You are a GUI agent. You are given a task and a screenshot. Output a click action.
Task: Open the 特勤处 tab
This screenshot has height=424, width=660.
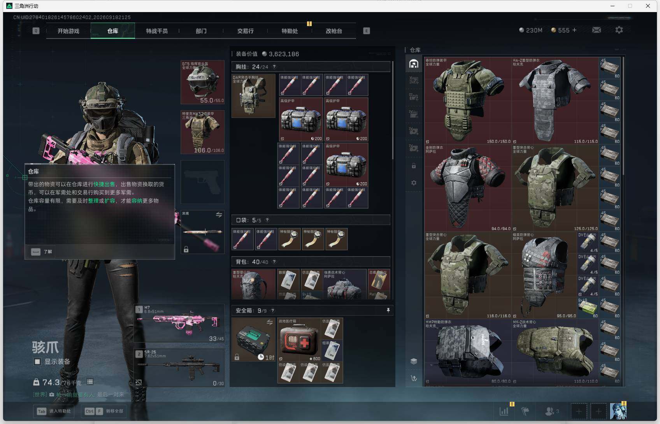[290, 31]
